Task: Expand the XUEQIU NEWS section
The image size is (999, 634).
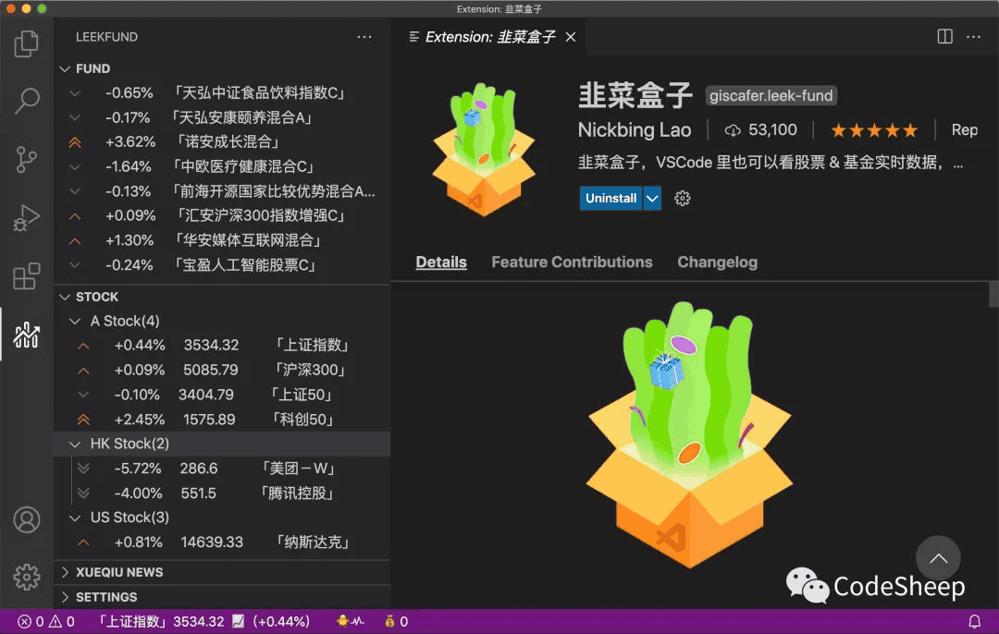Action: (65, 572)
